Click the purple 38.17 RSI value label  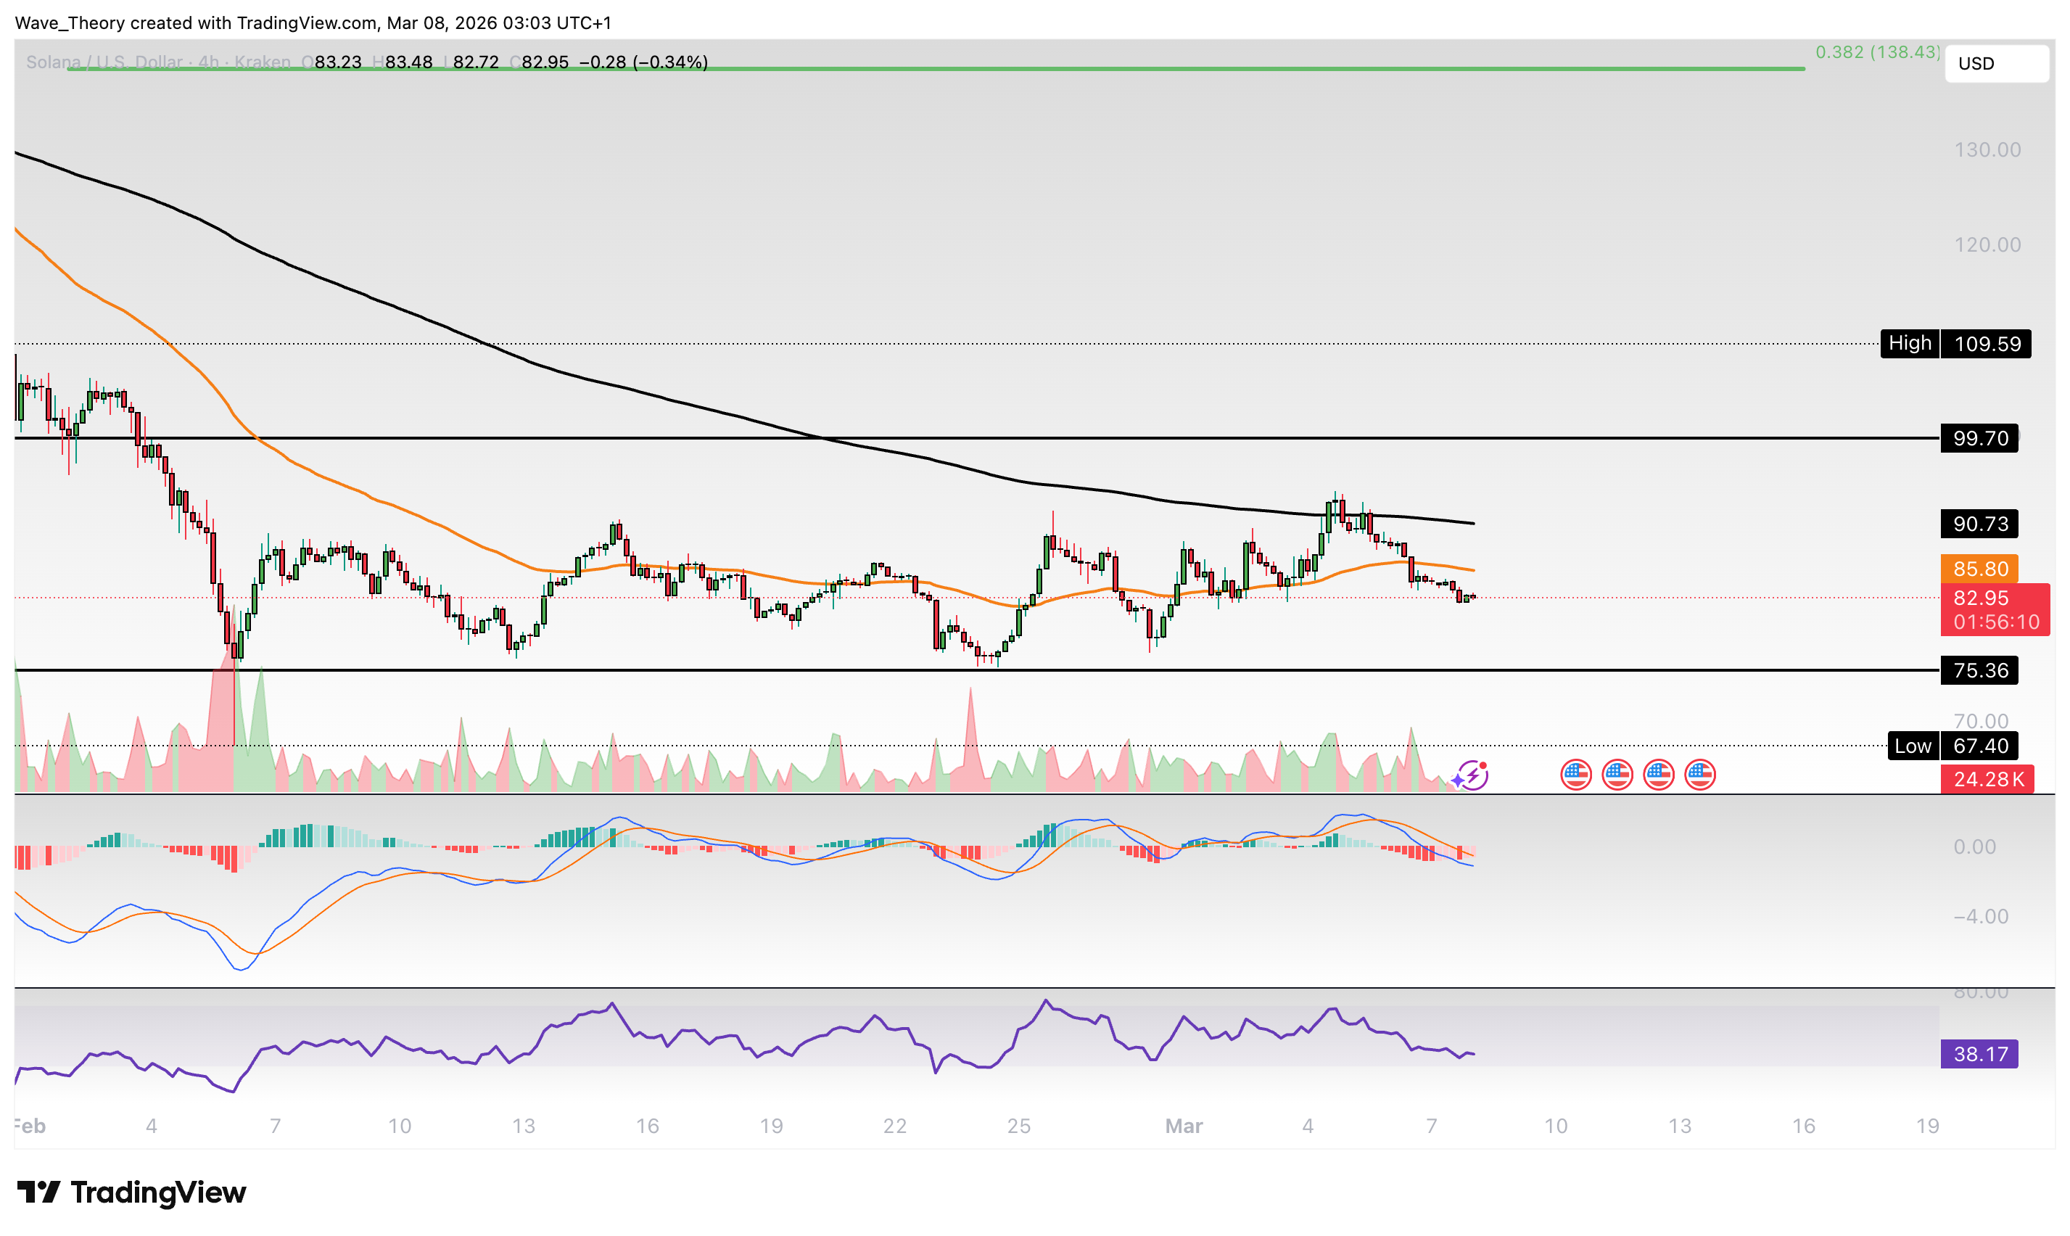pyautogui.click(x=1979, y=1054)
